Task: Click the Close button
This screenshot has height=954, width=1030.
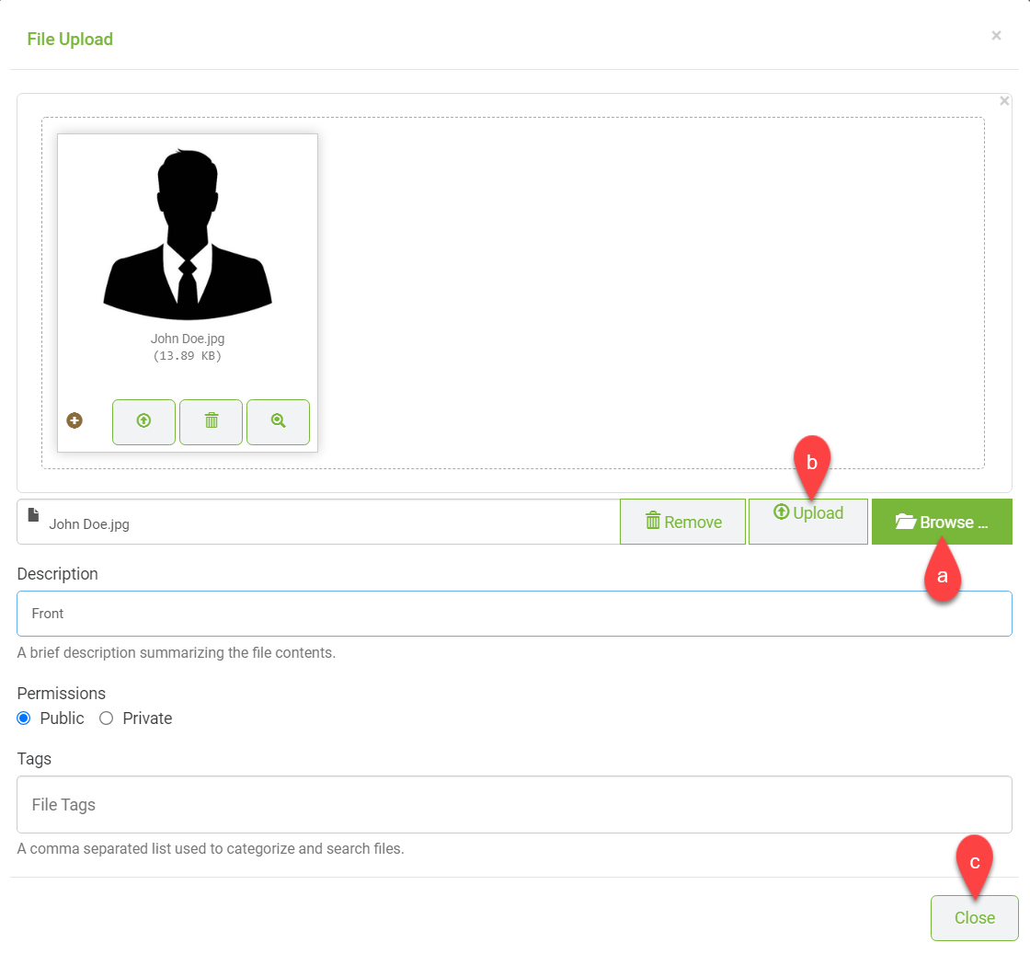Action: click(974, 918)
